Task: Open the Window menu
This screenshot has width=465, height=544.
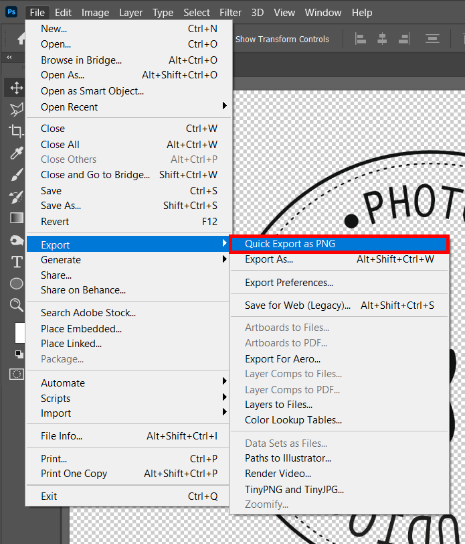Action: [x=323, y=13]
